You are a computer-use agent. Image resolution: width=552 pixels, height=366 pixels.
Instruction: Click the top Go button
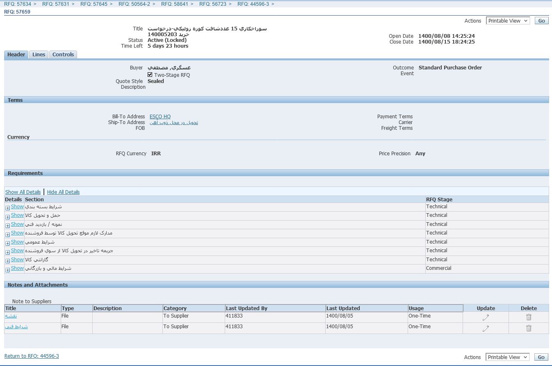click(541, 21)
